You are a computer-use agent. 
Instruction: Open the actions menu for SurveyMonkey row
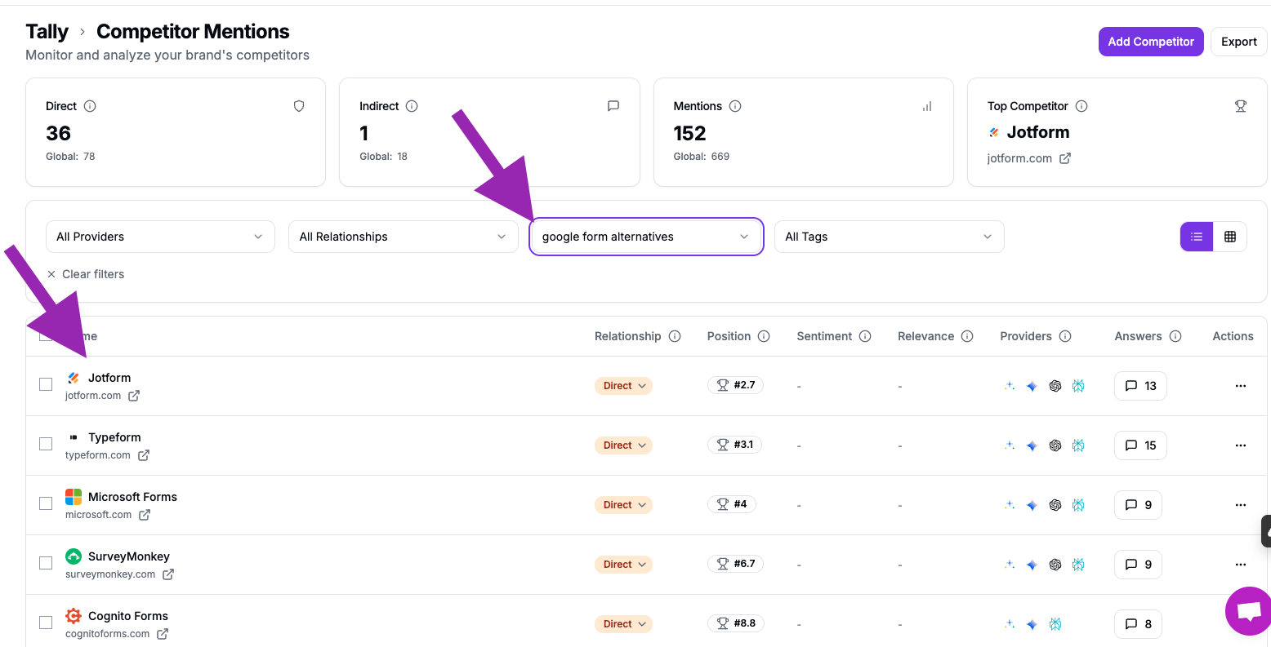pos(1241,565)
